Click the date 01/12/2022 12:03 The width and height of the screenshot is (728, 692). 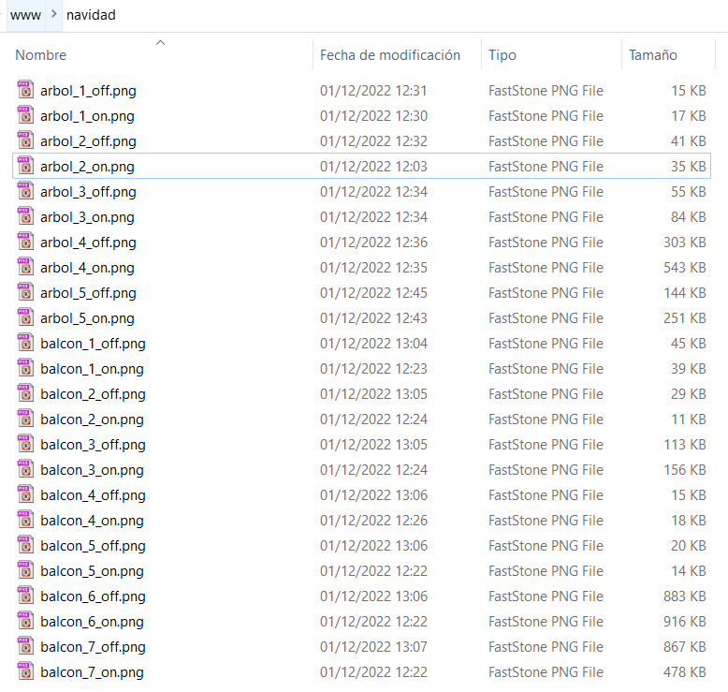373,167
